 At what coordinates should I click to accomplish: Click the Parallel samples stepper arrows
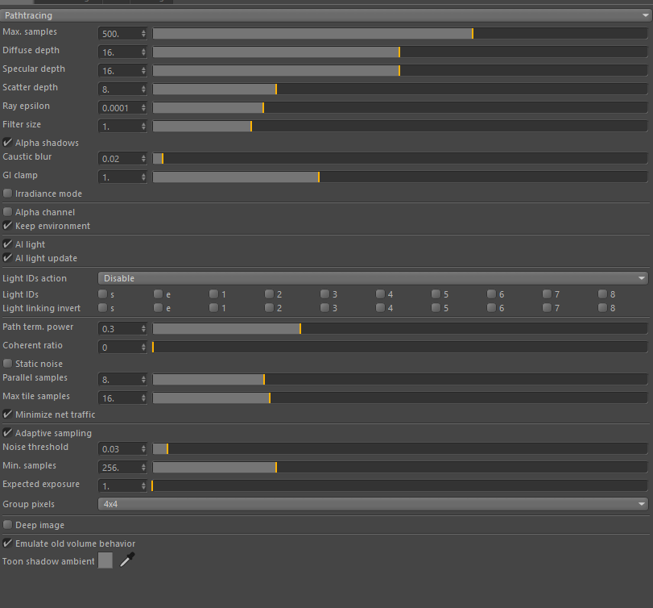[x=143, y=379]
